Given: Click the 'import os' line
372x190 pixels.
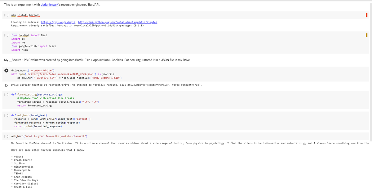Looking at the screenshot, I should point(18,39).
